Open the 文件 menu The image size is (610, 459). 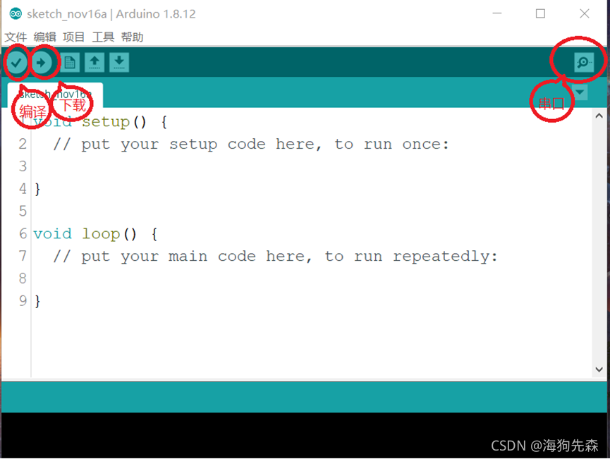coord(16,37)
